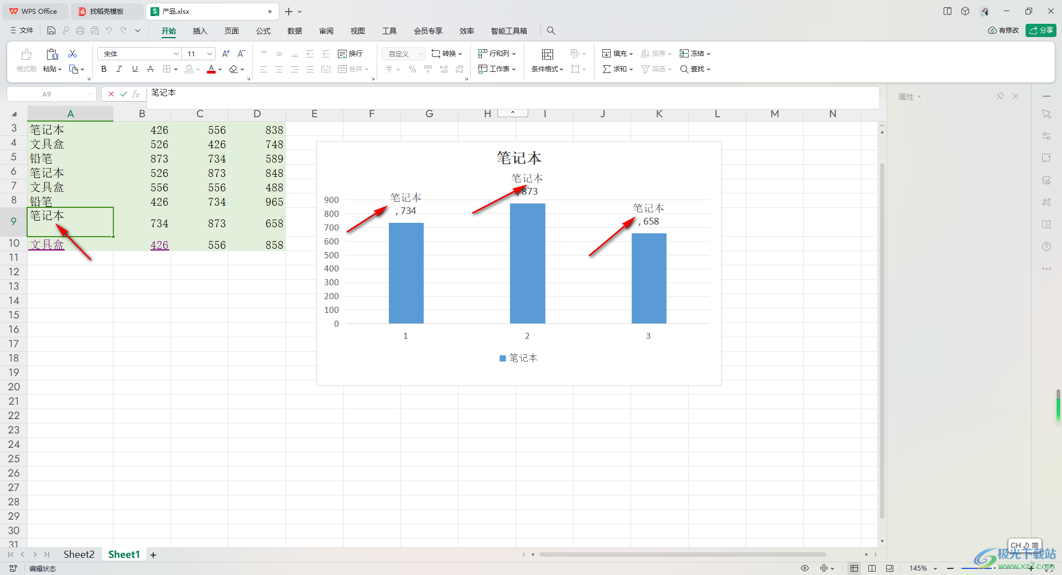Confirm the cell edit with the green checkmark
1062x575 pixels.
[x=123, y=94]
